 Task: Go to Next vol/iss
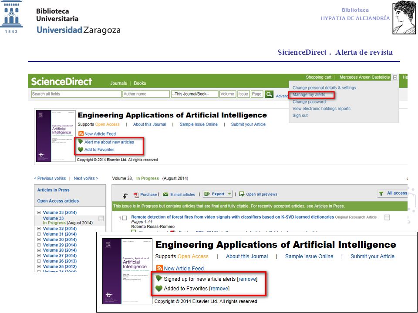86,178
